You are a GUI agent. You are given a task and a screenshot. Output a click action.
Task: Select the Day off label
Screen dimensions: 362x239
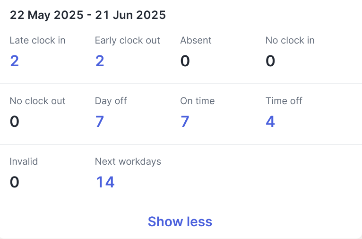coord(111,101)
